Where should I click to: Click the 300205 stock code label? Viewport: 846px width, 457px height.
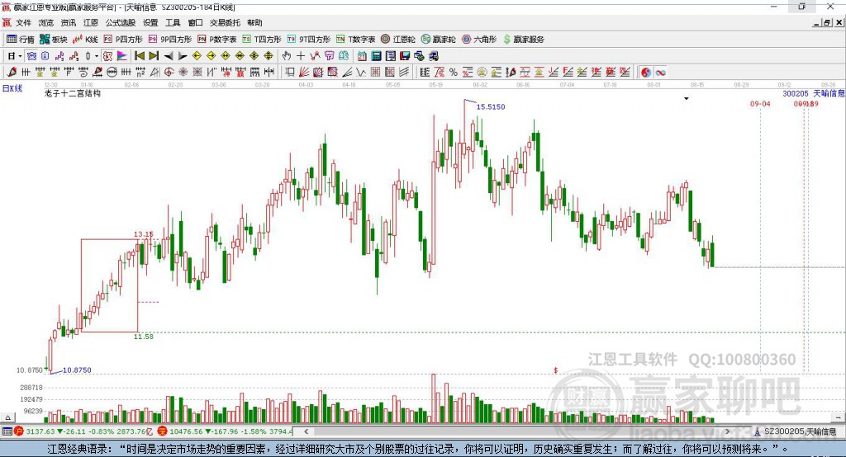(x=796, y=93)
